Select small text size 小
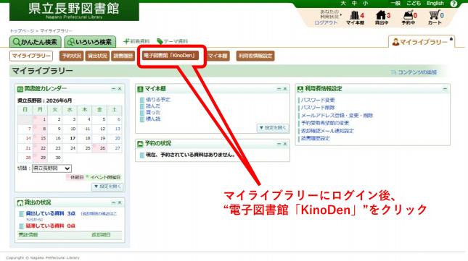The height and width of the screenshot is (261, 468). click(x=365, y=4)
